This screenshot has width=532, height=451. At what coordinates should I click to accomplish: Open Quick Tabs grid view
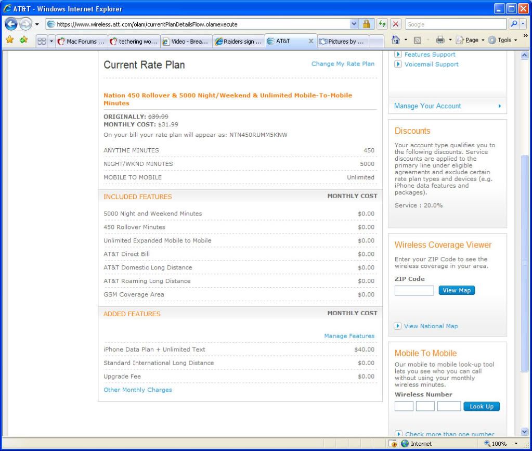point(42,42)
